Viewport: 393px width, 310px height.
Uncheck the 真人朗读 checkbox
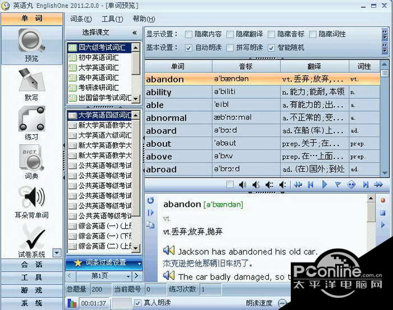(x=138, y=303)
